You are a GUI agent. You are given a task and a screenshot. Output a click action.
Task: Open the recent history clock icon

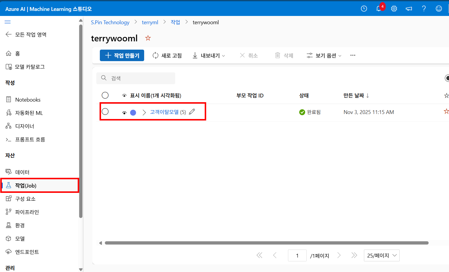point(364,9)
